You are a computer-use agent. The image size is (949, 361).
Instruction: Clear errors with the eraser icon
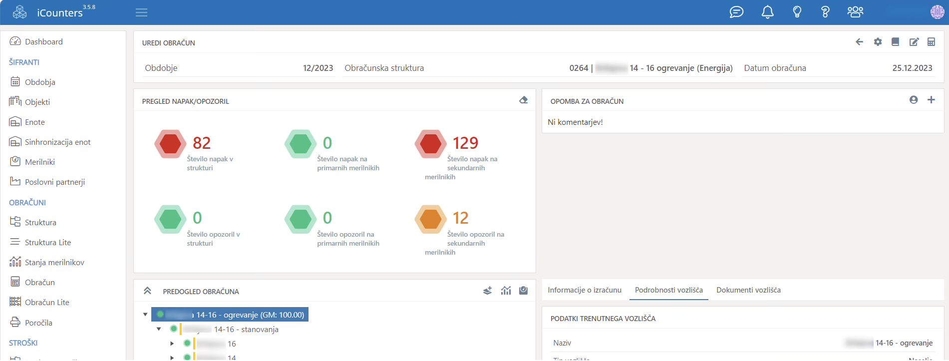click(523, 100)
